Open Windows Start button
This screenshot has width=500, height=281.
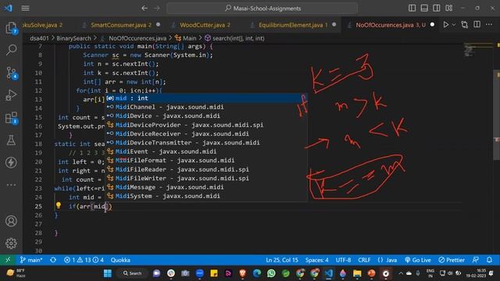click(x=108, y=273)
